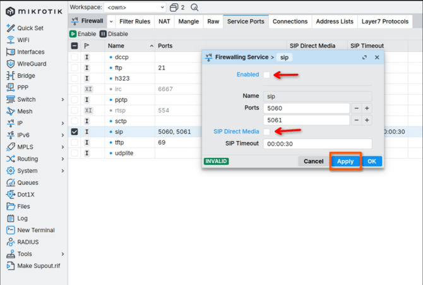The image size is (423, 285).
Task: Expand the IP submenu in sidebar
Action: [x=63, y=123]
